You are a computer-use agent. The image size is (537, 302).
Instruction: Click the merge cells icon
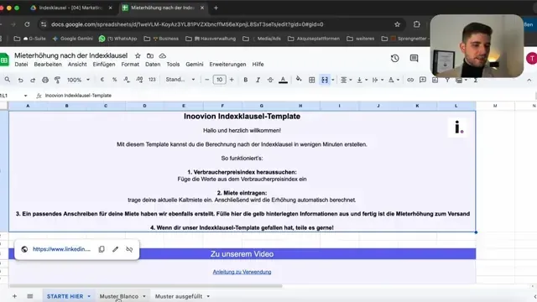click(x=325, y=80)
